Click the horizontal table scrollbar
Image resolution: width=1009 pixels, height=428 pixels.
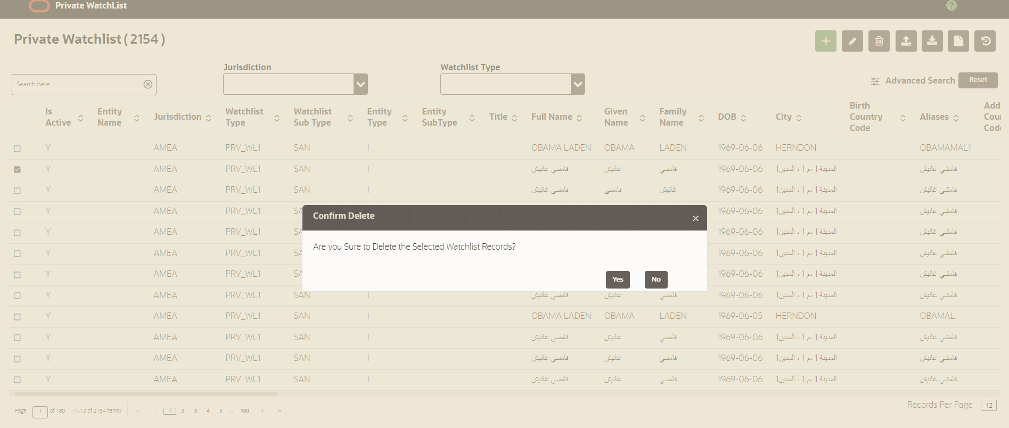pyautogui.click(x=145, y=394)
